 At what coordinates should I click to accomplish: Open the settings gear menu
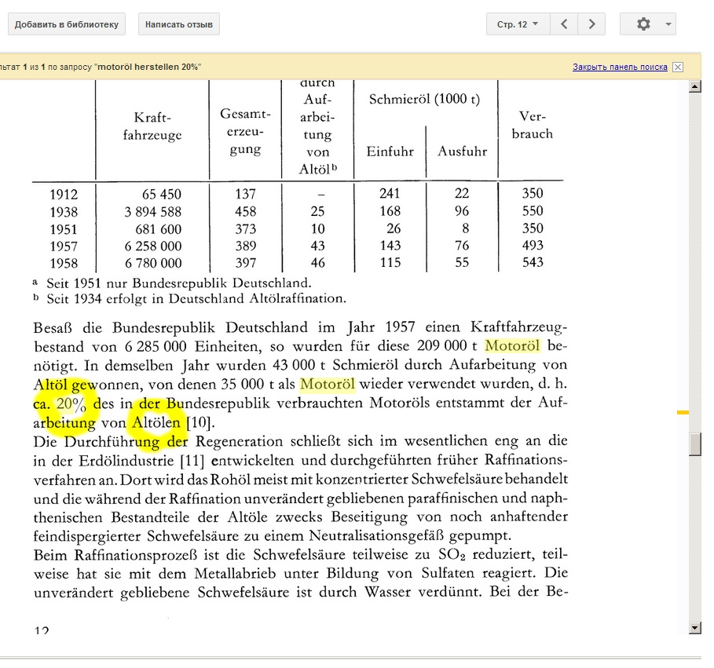[x=643, y=24]
